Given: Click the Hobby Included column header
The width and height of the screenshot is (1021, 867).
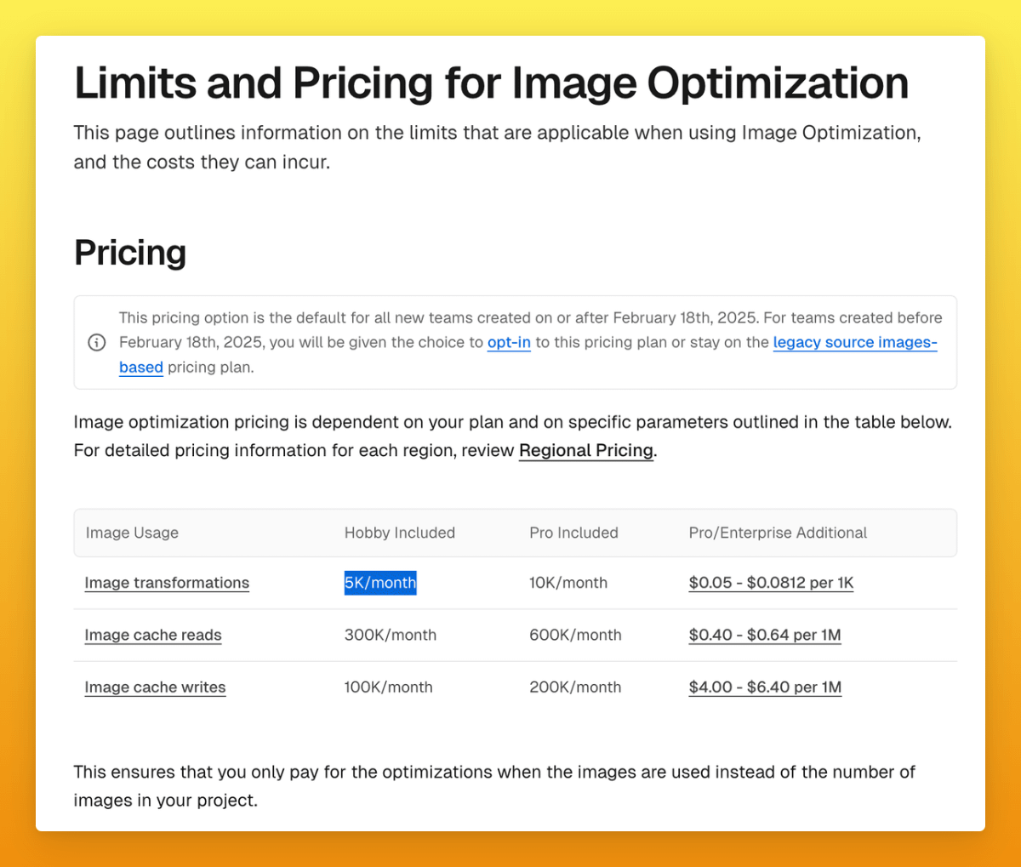Looking at the screenshot, I should tap(399, 533).
